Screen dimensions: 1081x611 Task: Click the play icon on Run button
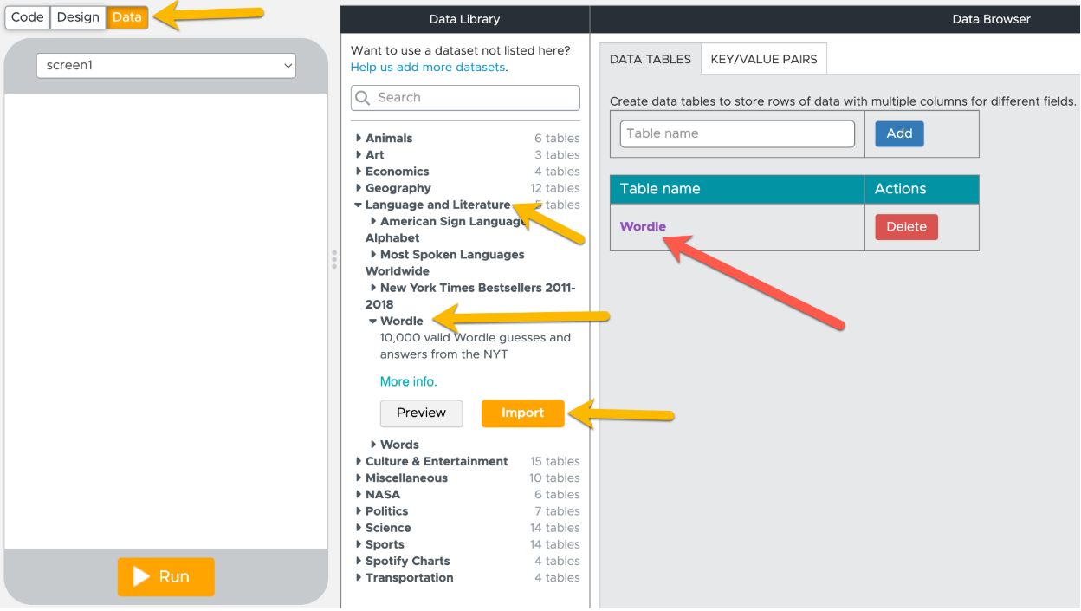coord(141,576)
